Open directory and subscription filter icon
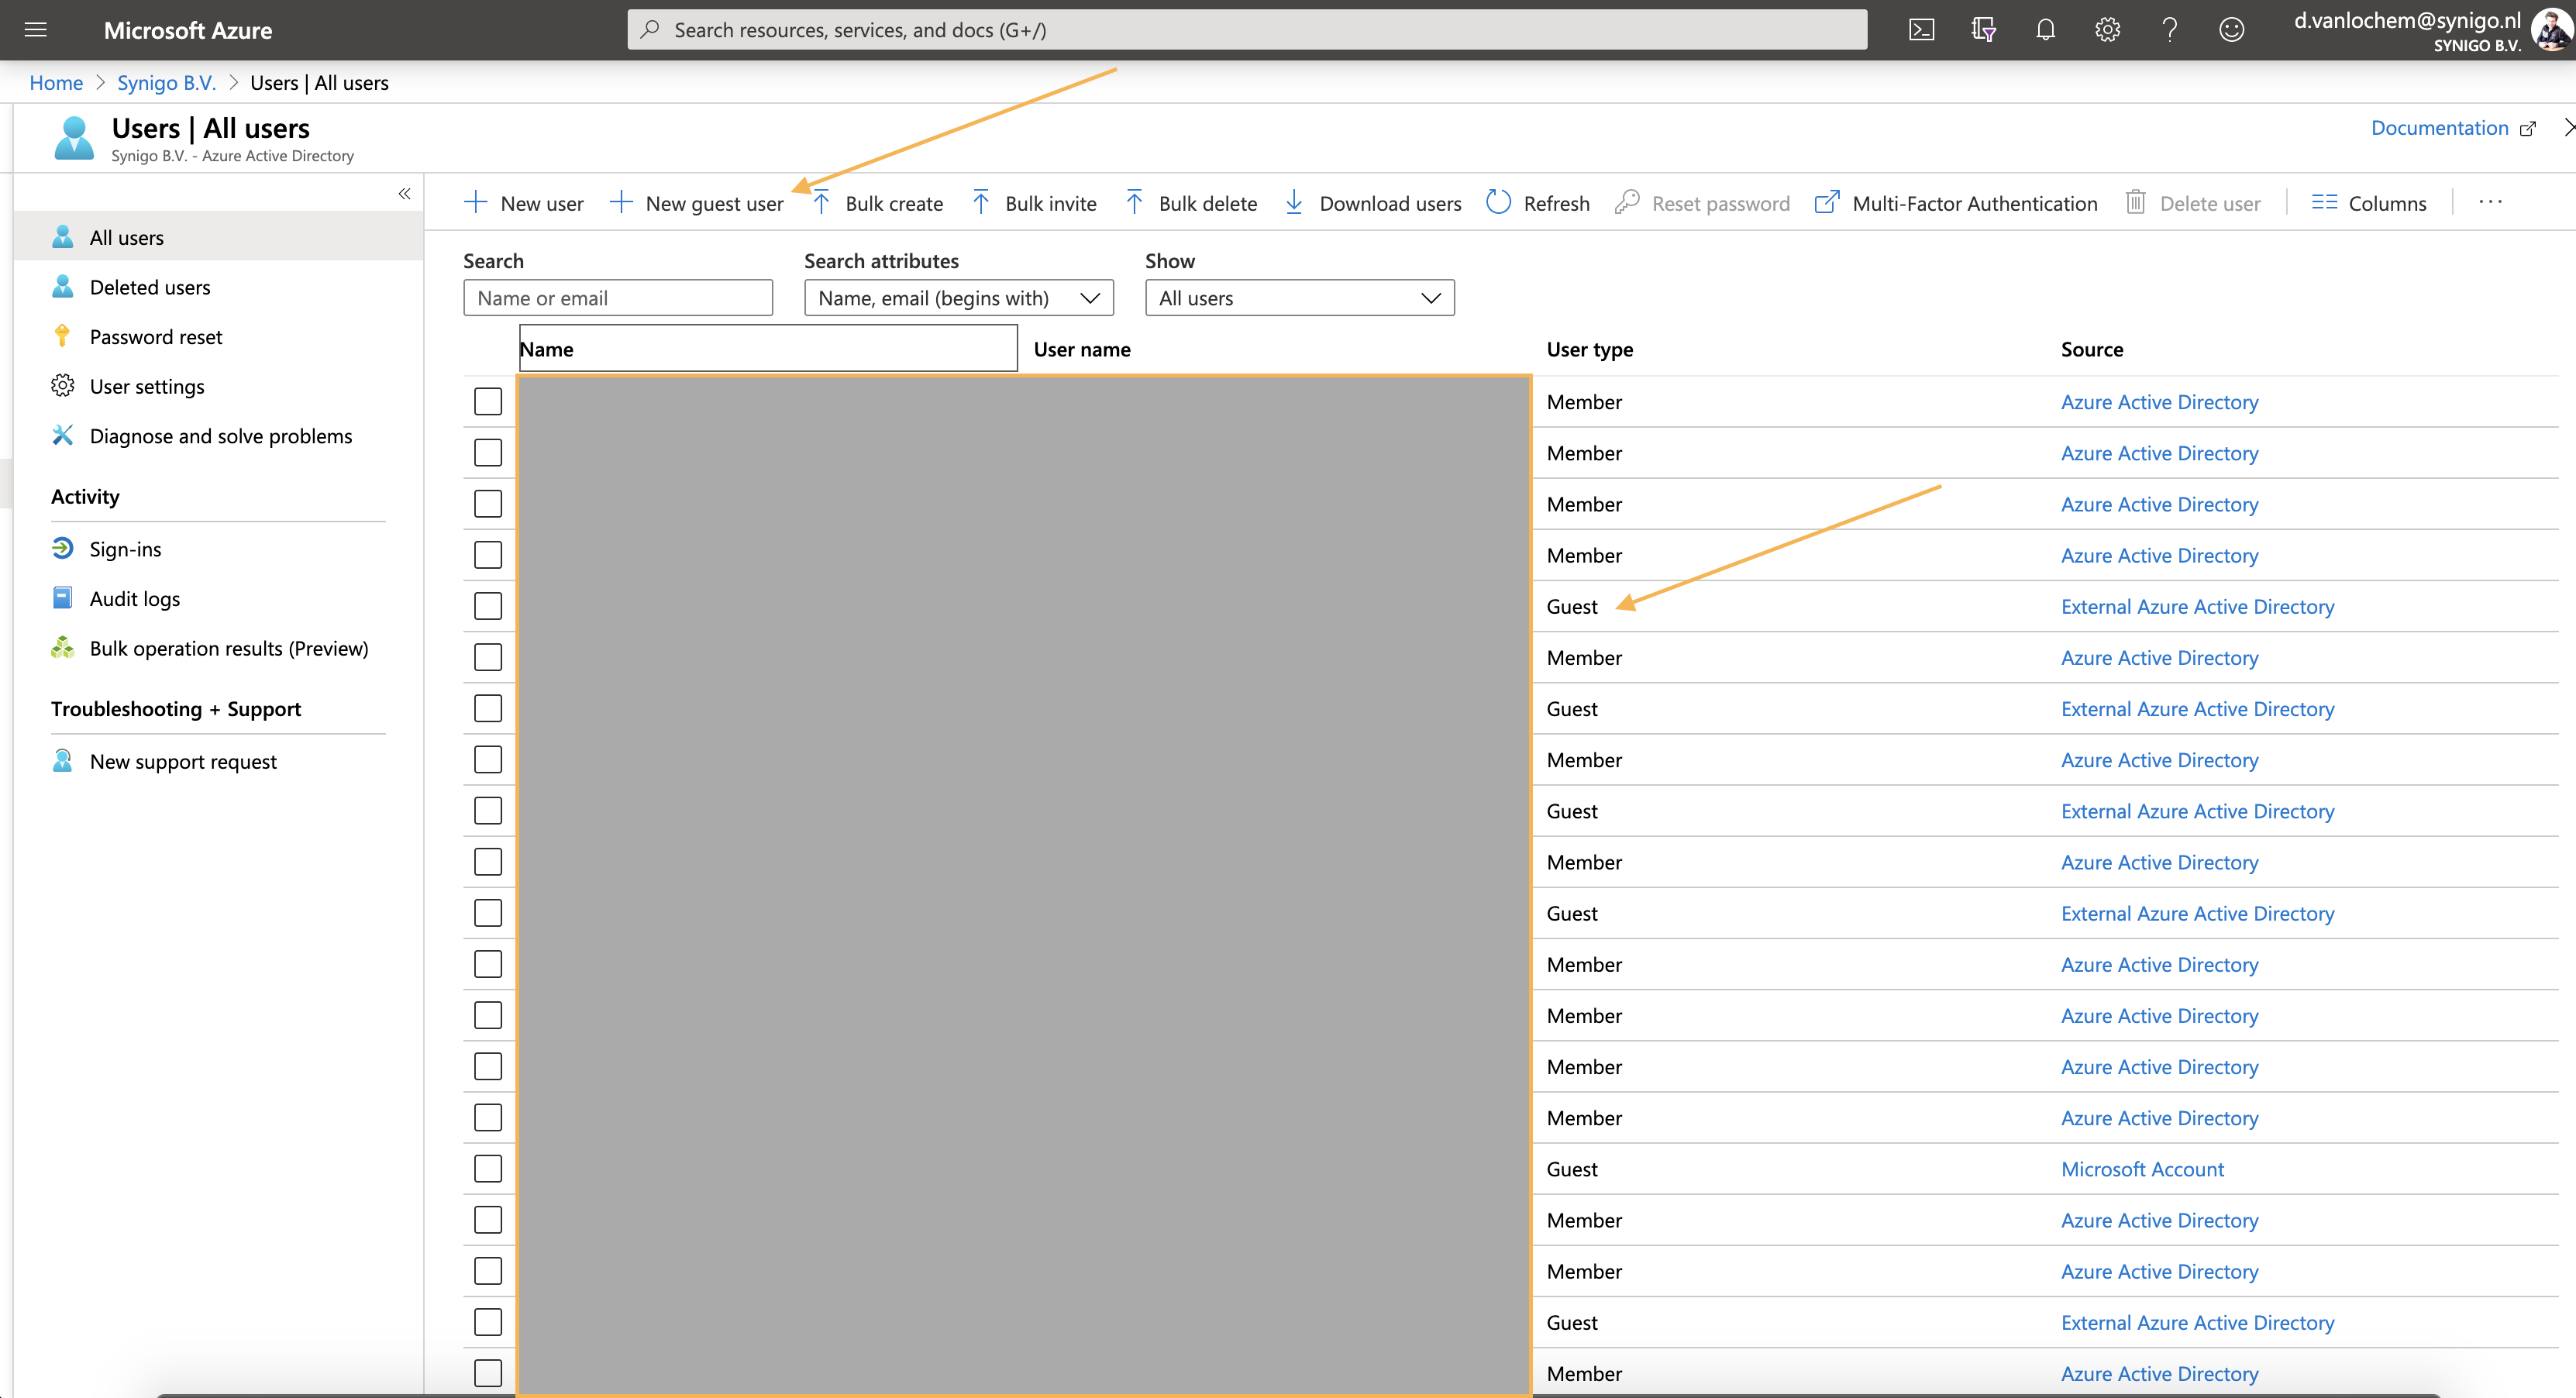 (x=1983, y=30)
